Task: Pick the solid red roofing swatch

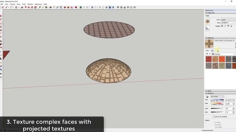Action: pyautogui.click(x=209, y=59)
